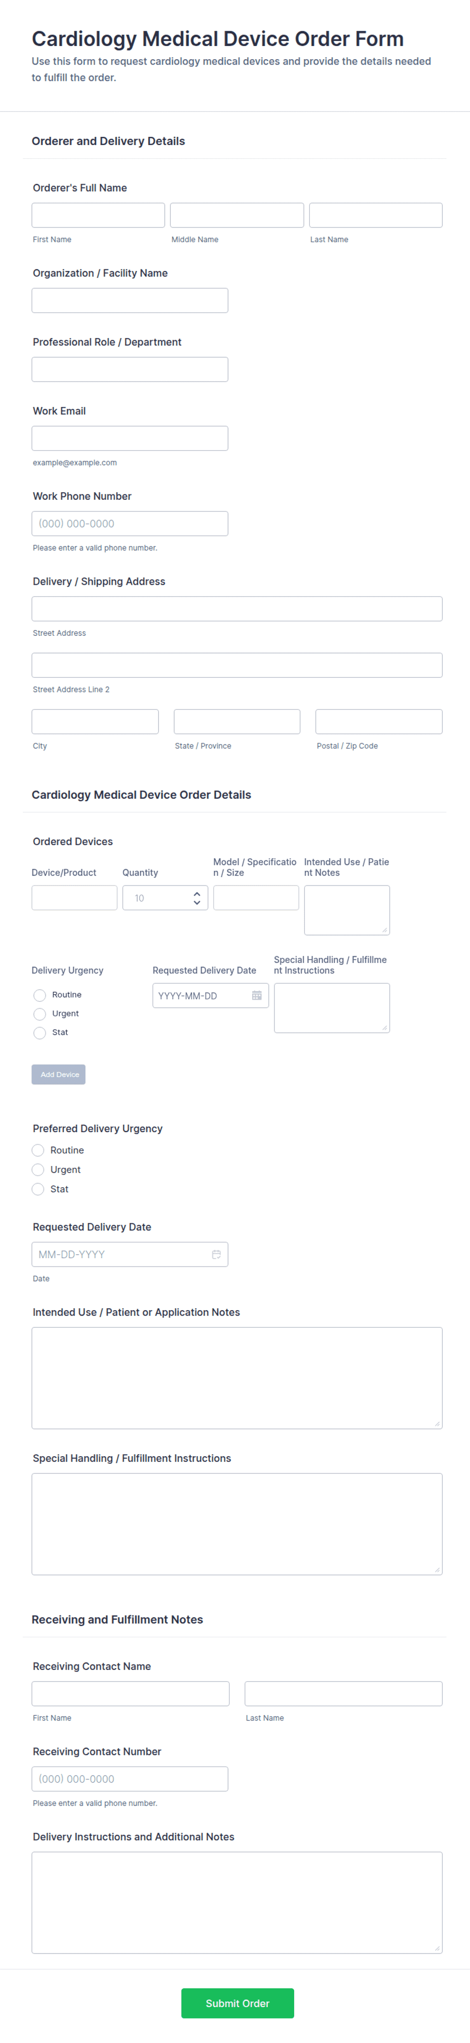
Task: Select the Postal / Zip Code field
Action: tap(379, 721)
